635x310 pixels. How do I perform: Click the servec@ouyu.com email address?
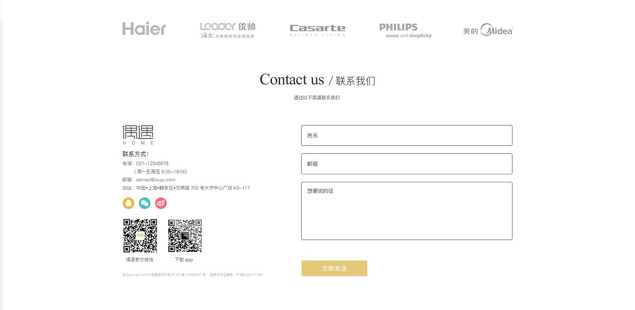pos(156,180)
